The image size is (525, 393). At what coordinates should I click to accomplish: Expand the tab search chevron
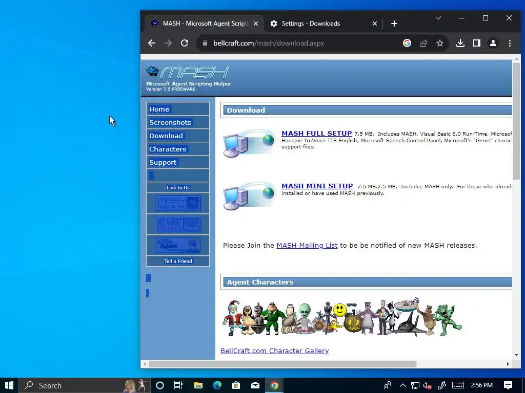tap(438, 18)
